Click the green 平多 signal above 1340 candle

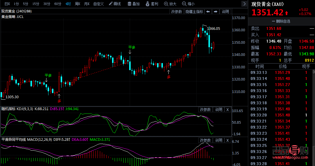tap(132, 47)
